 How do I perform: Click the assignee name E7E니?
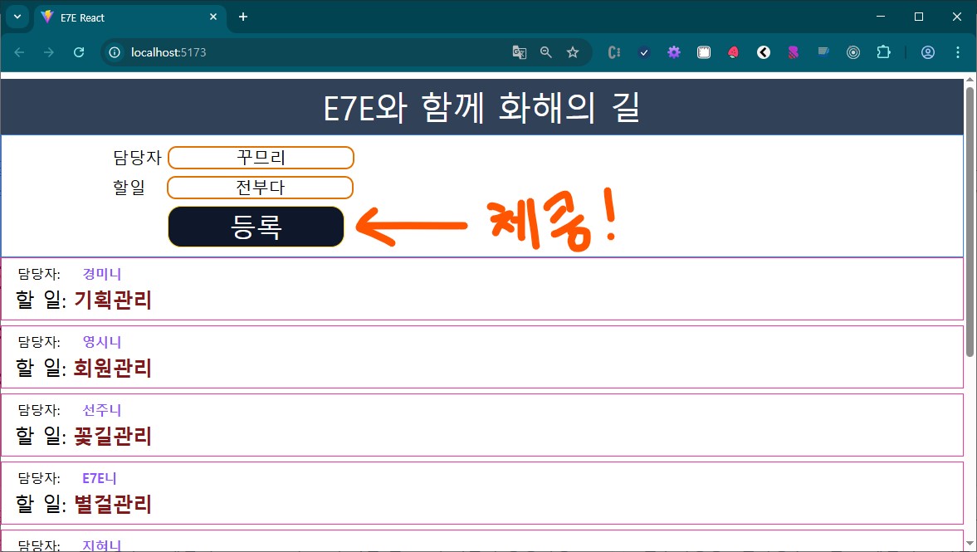(100, 478)
